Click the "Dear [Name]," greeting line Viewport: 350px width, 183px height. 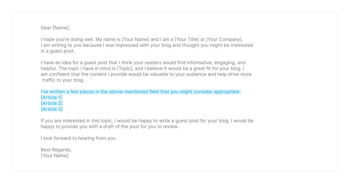pos(55,28)
